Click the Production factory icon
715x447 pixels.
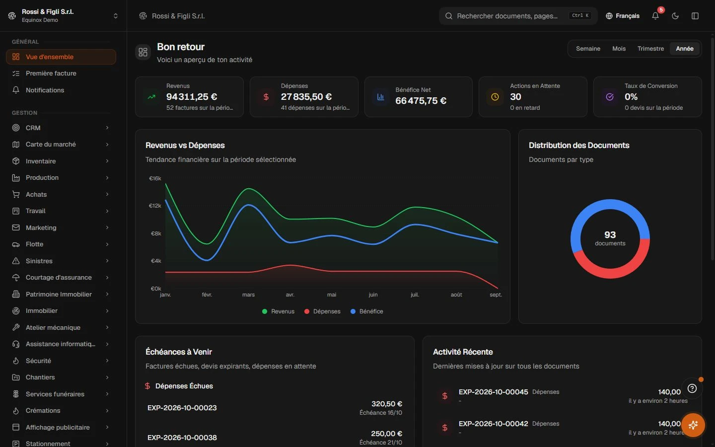[x=16, y=178]
